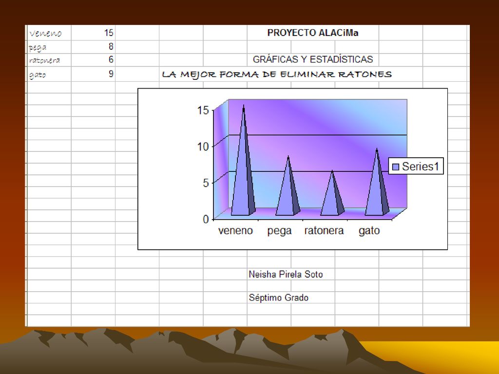Select the pega pyramid in the chart
Screen dimensions: 499x374
pos(288,186)
